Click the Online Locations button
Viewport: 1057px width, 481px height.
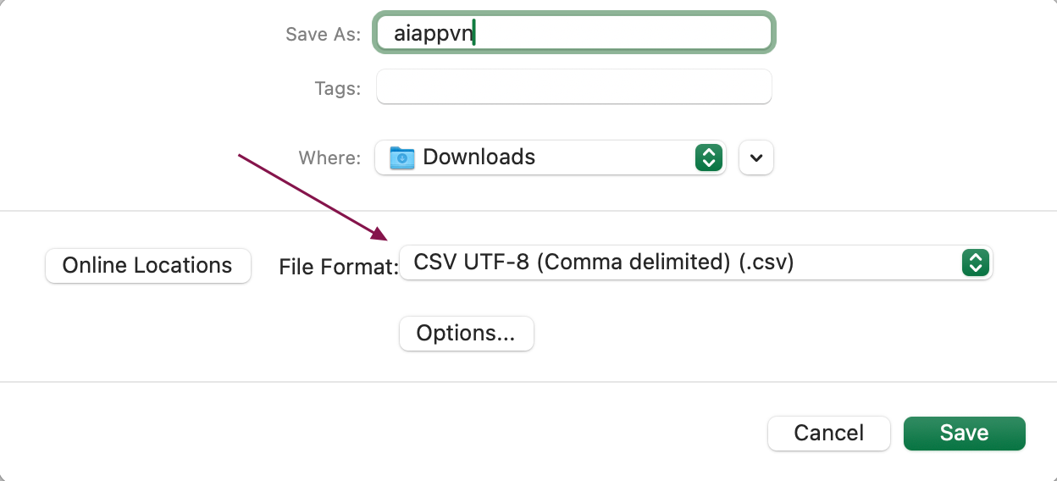click(x=147, y=265)
